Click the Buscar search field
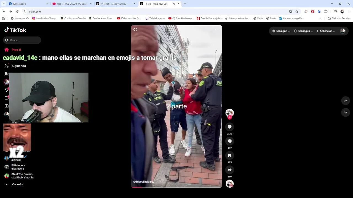Screen dimensions: 353x198 point(22,40)
